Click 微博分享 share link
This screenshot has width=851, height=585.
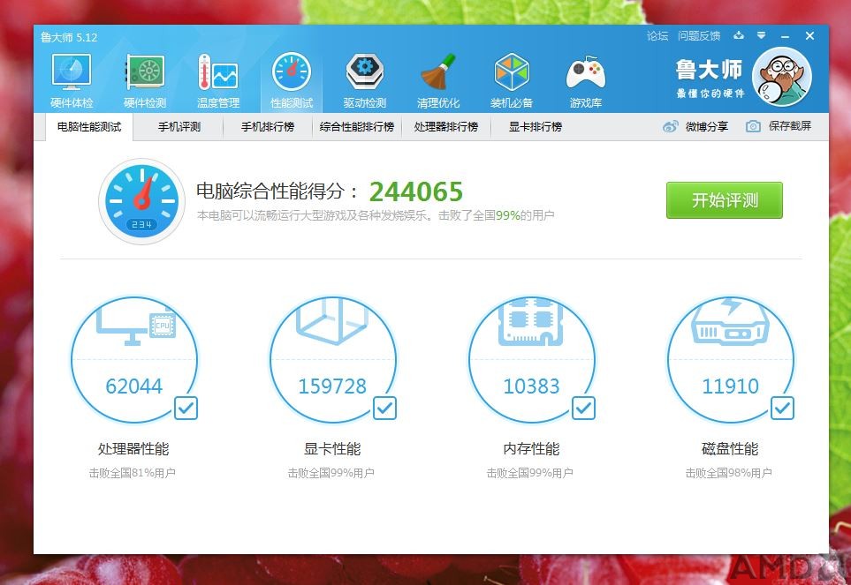pyautogui.click(x=706, y=127)
